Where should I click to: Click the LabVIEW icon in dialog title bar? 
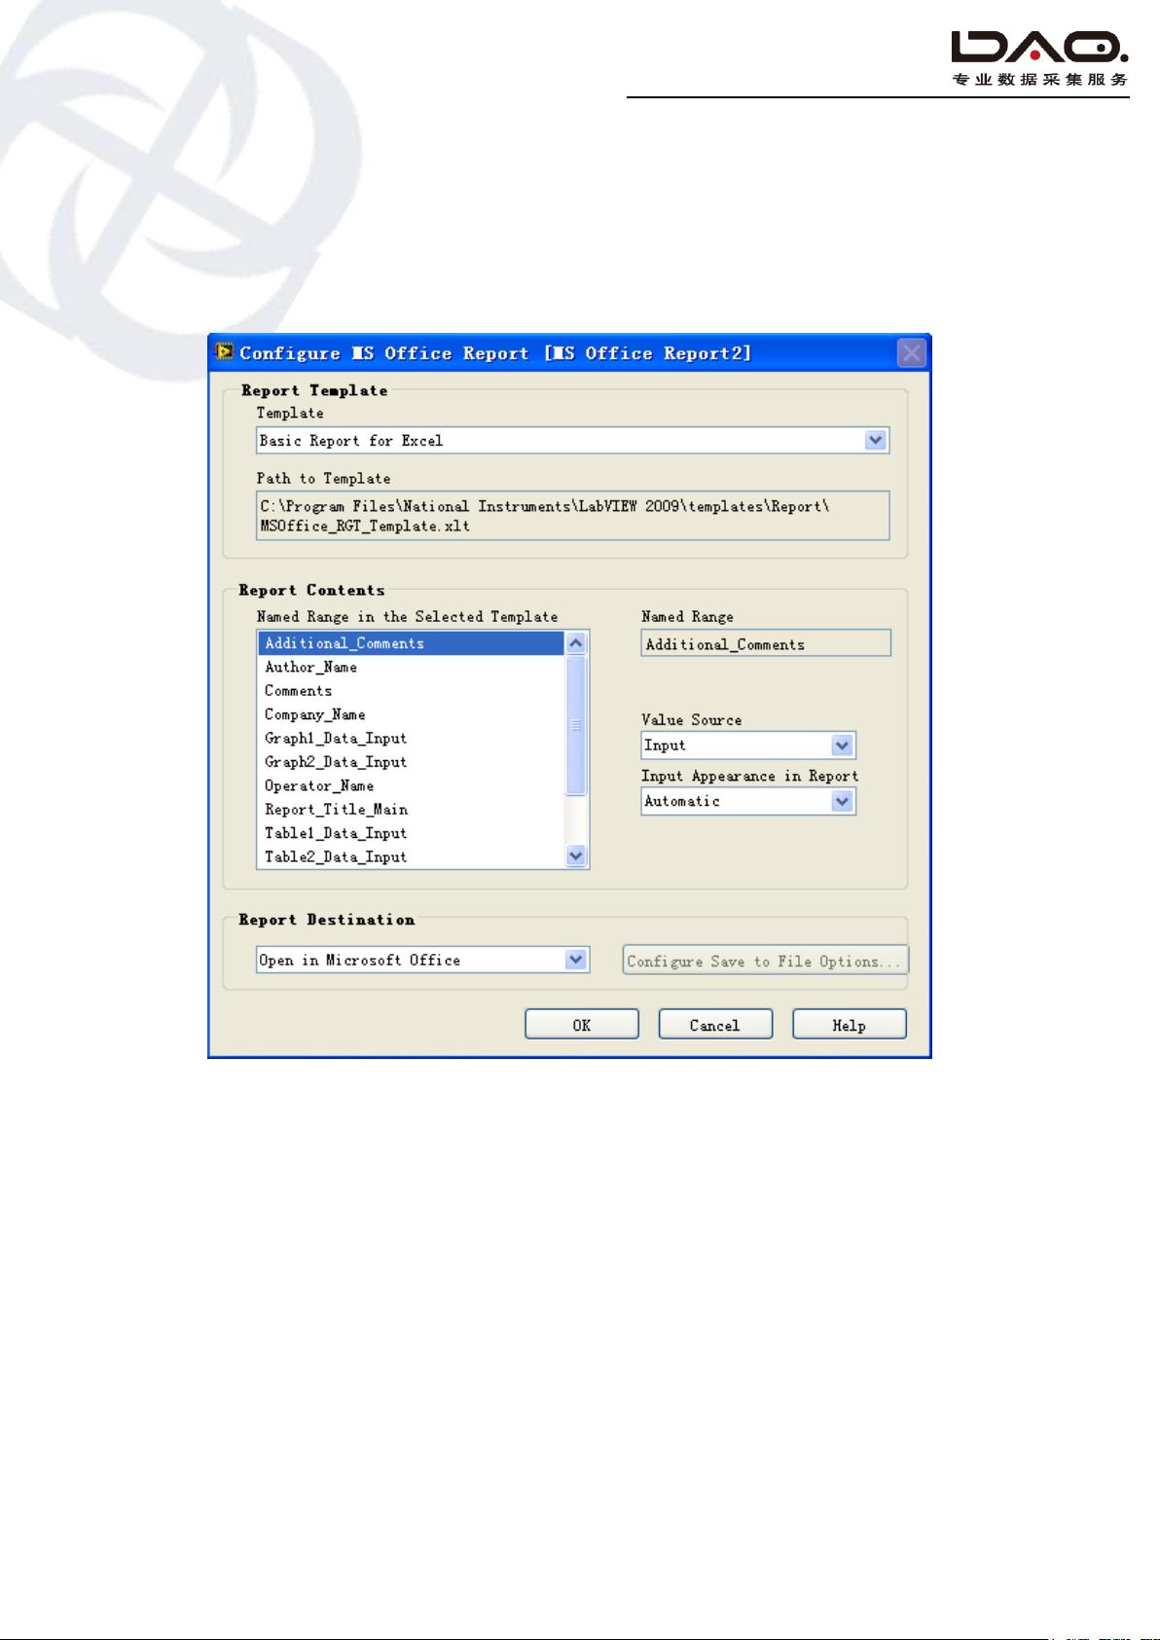(226, 352)
